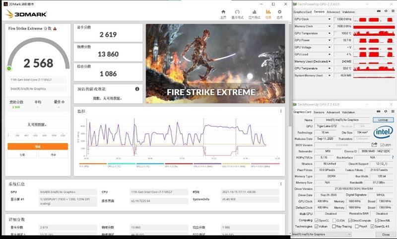Open GPU selector dropdown at GPU-Z bottom
The height and width of the screenshot is (239, 397).
[322, 235]
